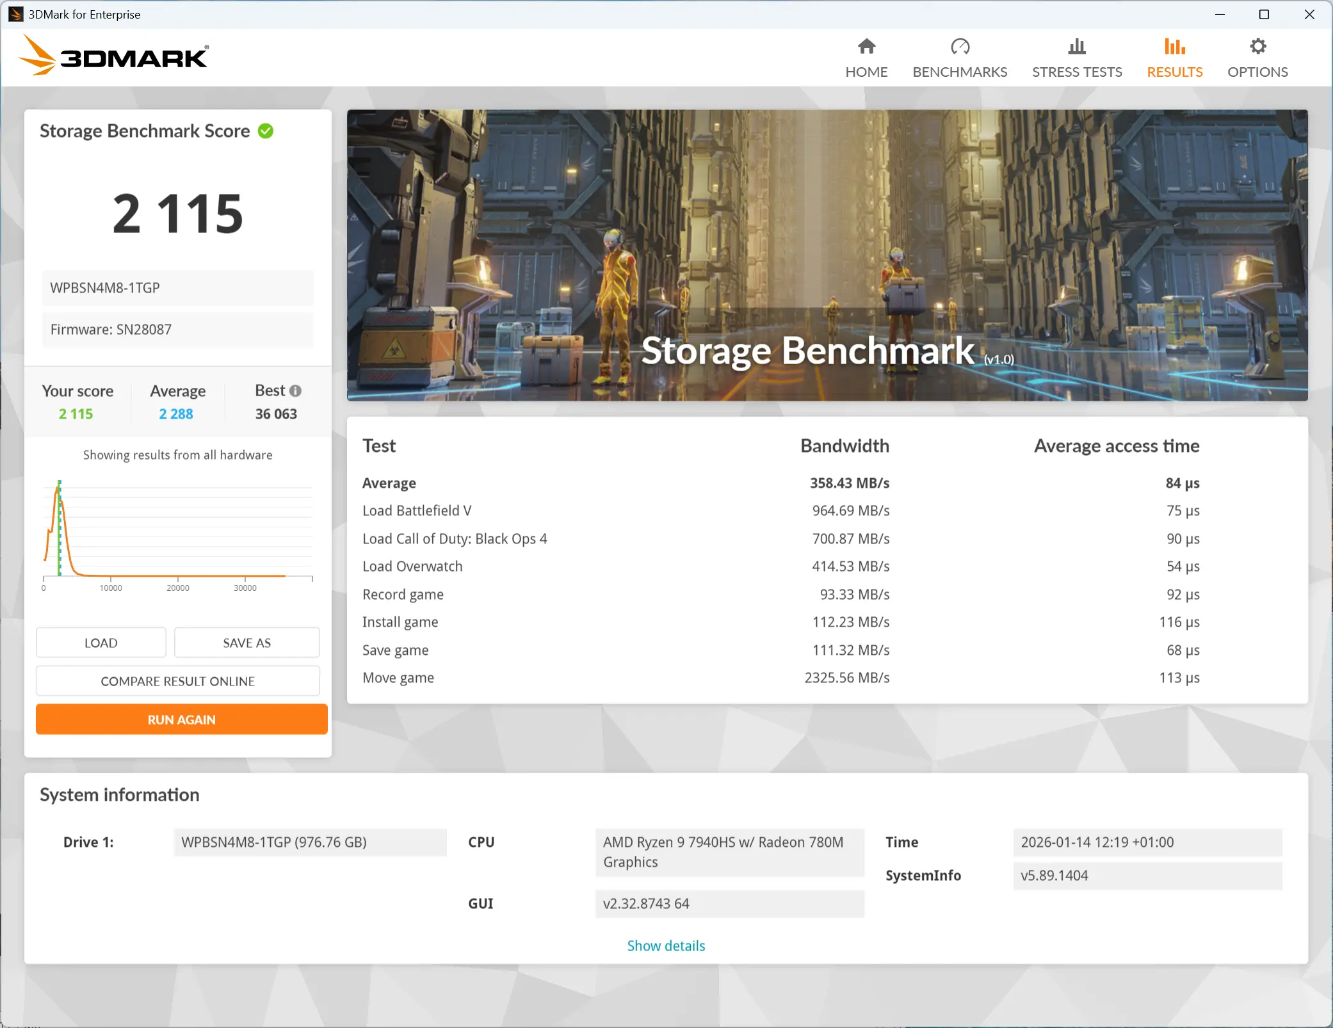
Task: Click the Your score value 2 115
Action: pyautogui.click(x=76, y=414)
